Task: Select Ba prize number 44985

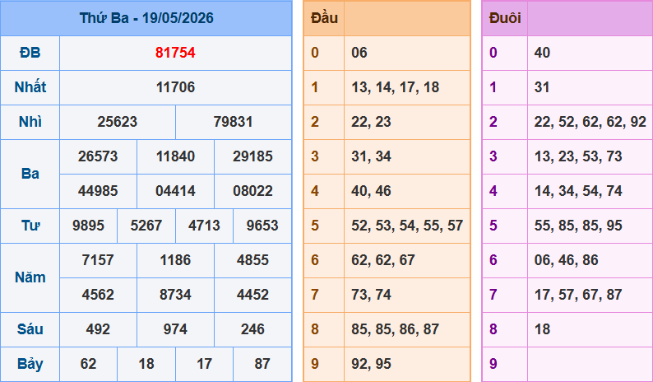Action: 98,191
